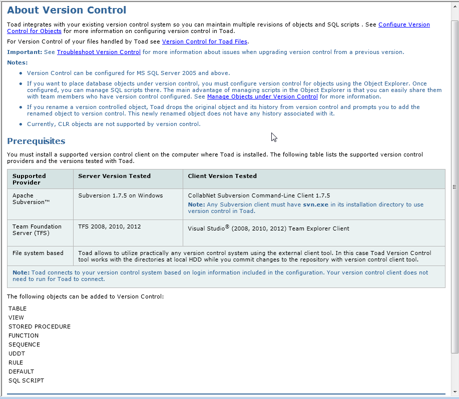Select the Team Foundation Server (TFS) cell
The width and height of the screenshot is (459, 399).
(x=37, y=230)
